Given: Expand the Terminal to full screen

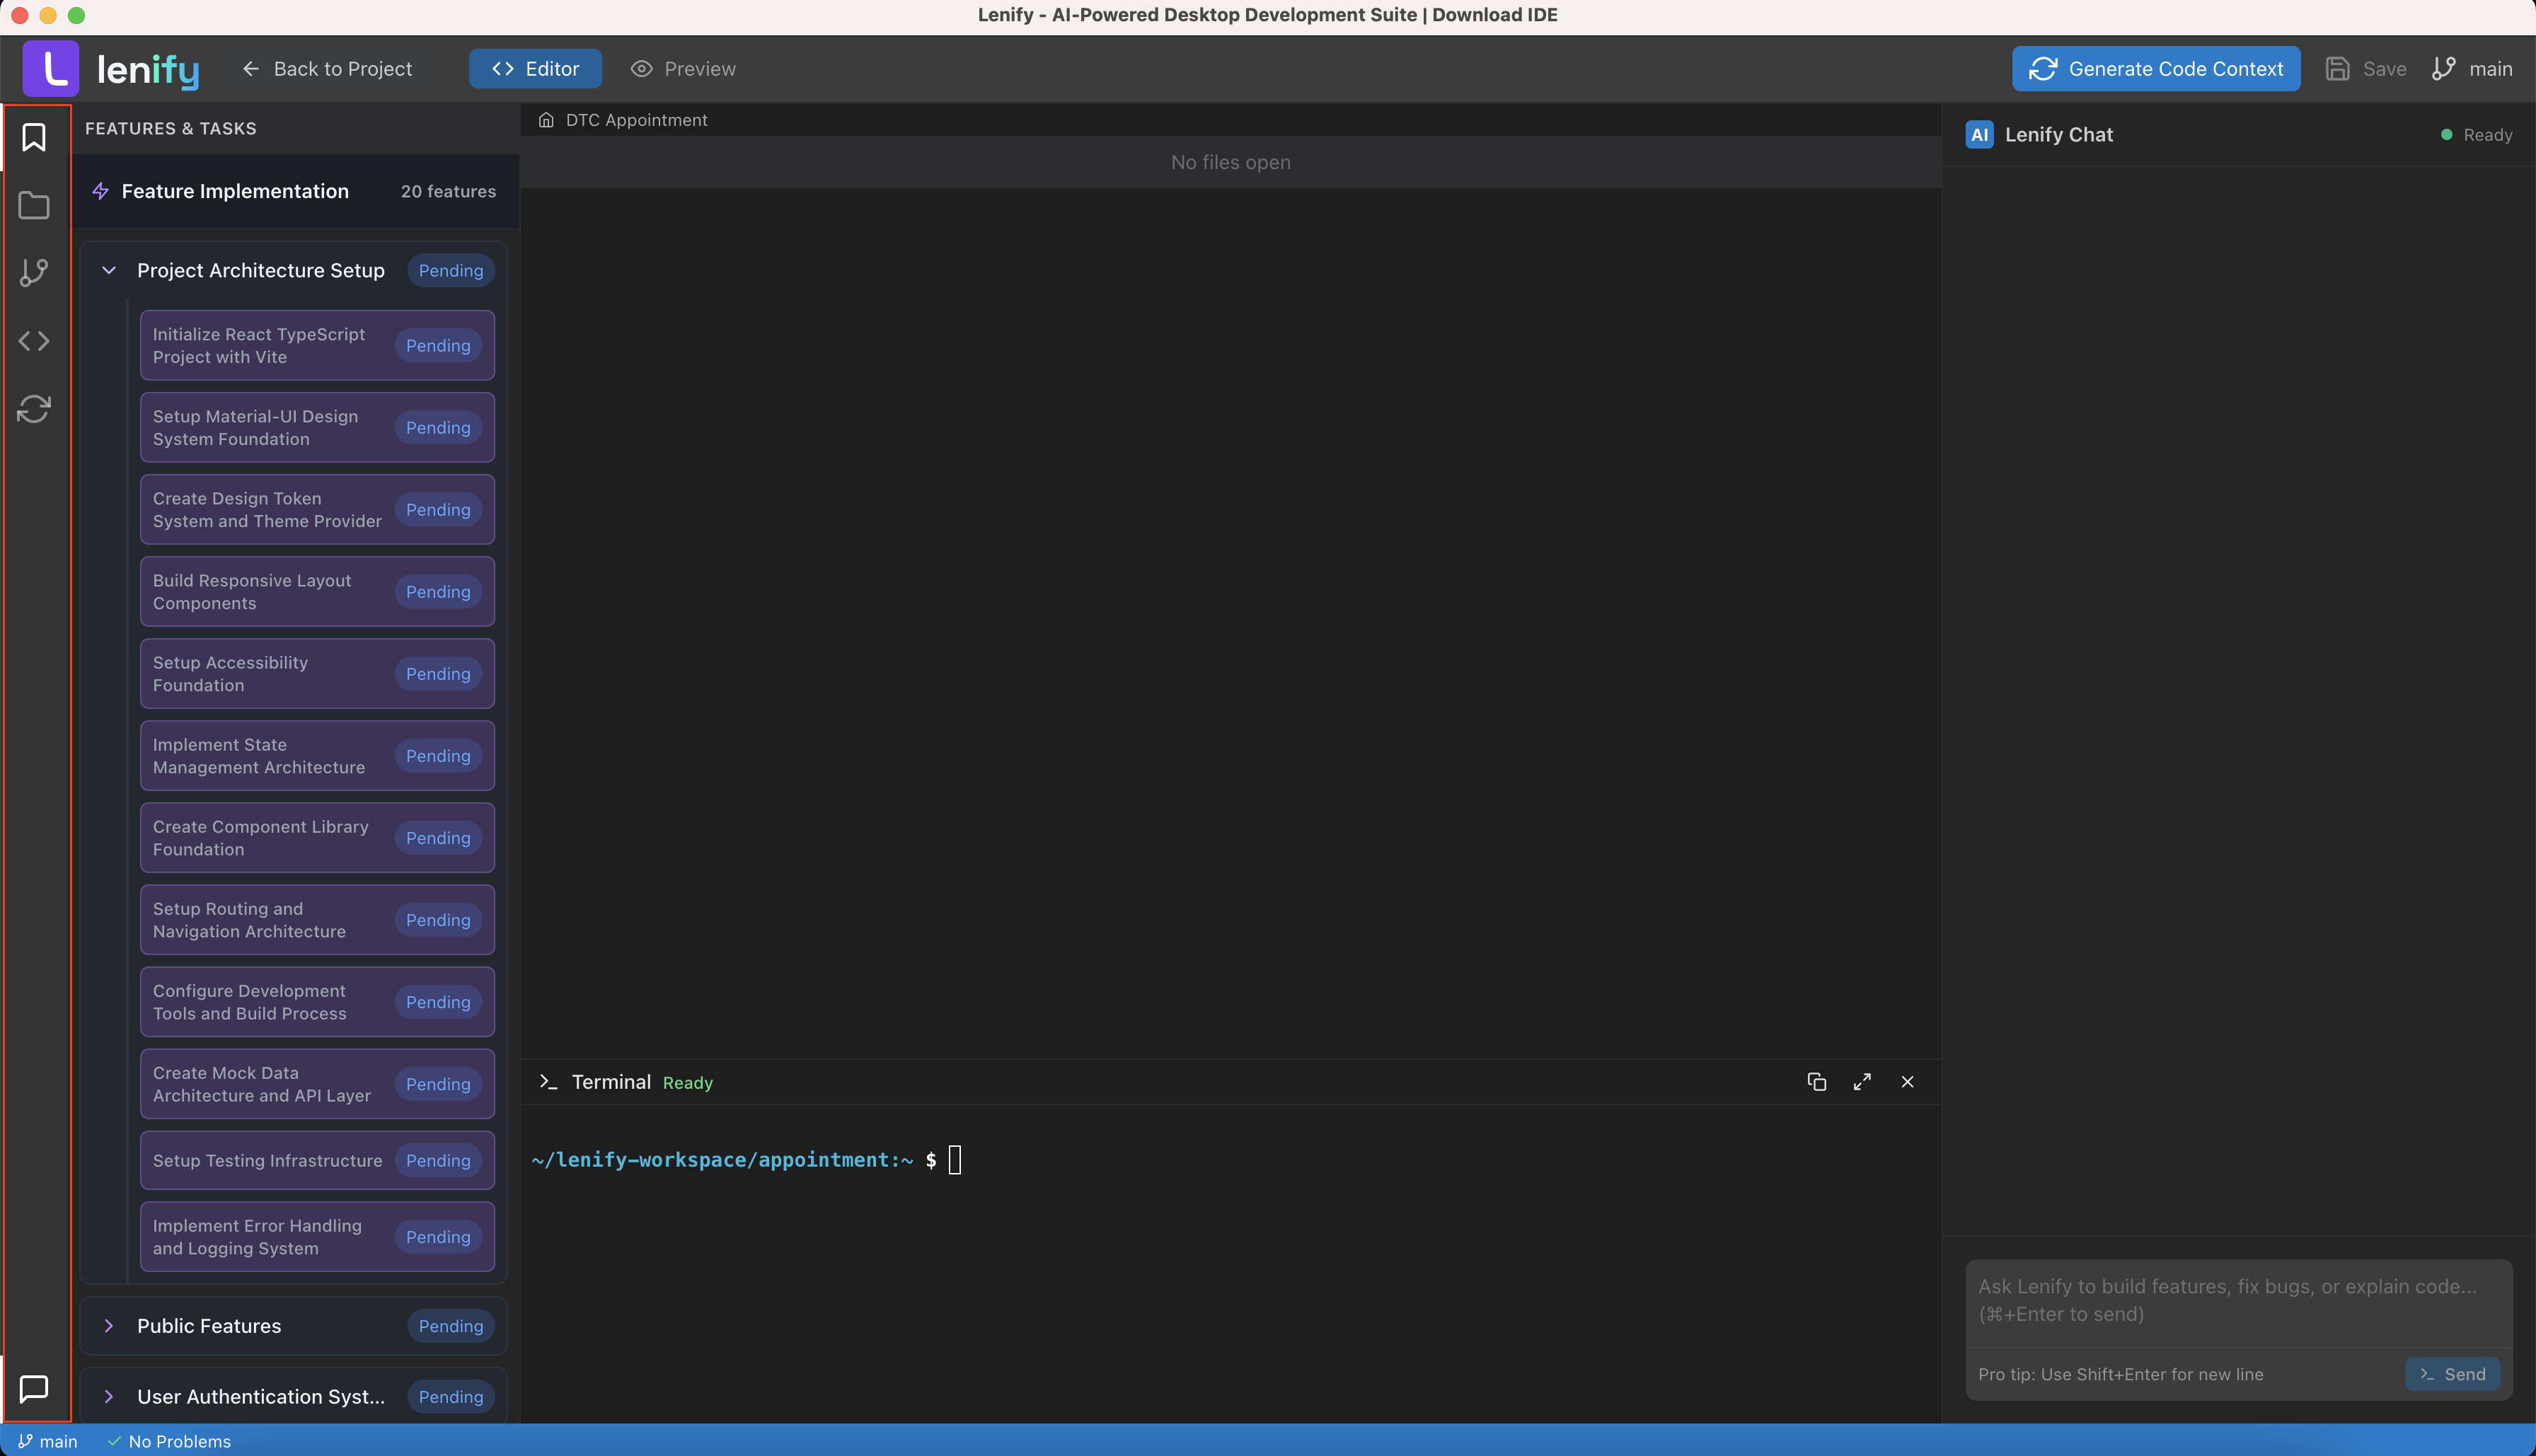Looking at the screenshot, I should [x=1861, y=1081].
